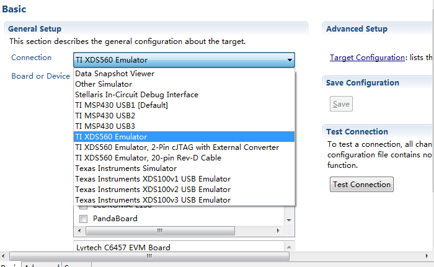Select Texas Instruments XDS100v3 USB Emulator

tap(153, 200)
